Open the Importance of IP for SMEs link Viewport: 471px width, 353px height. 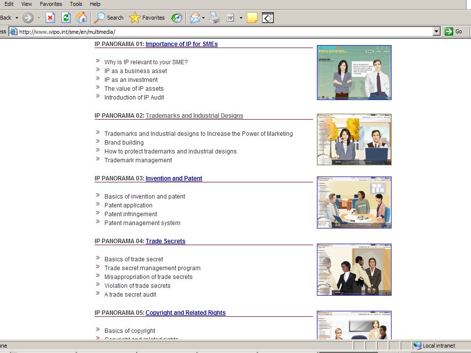[182, 44]
